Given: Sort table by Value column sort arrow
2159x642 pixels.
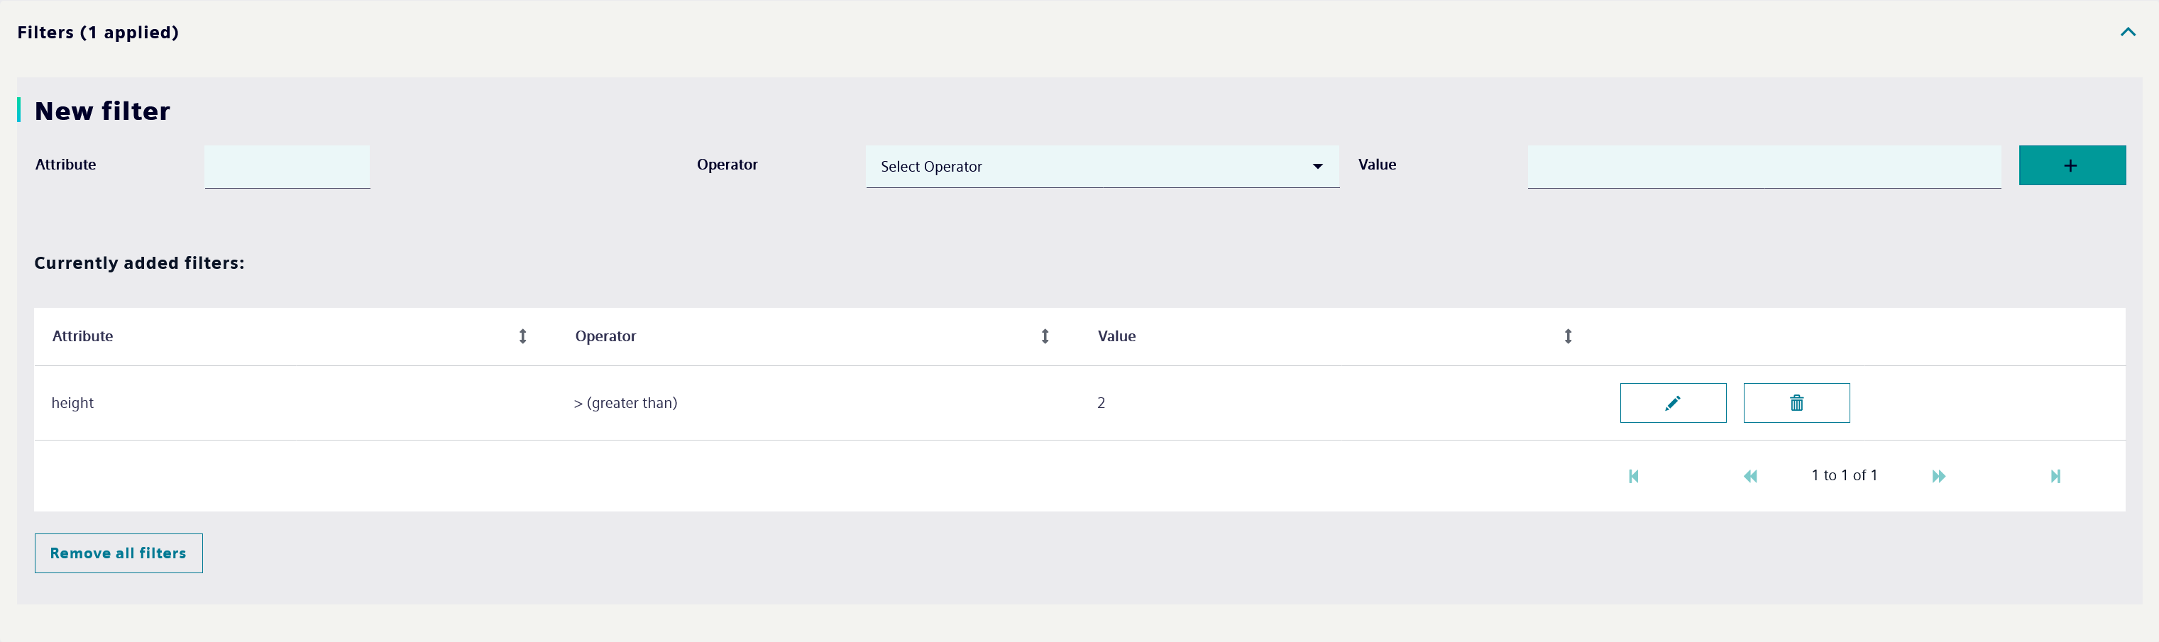Looking at the screenshot, I should coord(1567,336).
